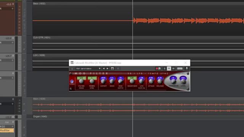Adjust the Release knob
The image size is (244, 137).
[160, 81]
